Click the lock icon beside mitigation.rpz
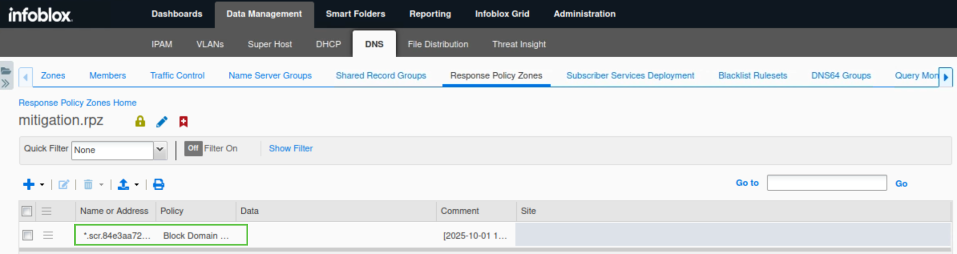 [140, 122]
